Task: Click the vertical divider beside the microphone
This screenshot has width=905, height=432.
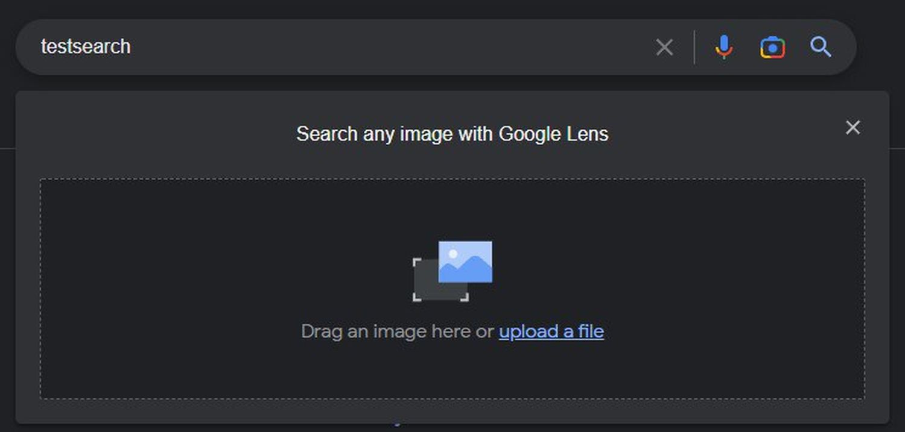Action: tap(694, 47)
